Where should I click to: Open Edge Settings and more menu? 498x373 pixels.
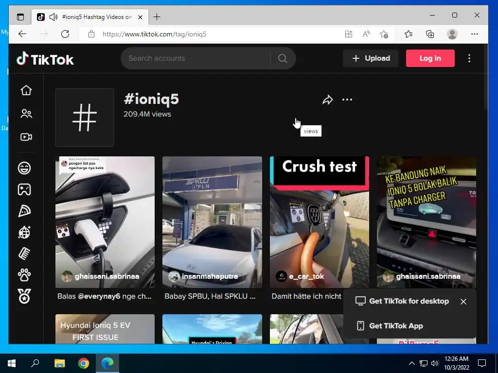(475, 34)
